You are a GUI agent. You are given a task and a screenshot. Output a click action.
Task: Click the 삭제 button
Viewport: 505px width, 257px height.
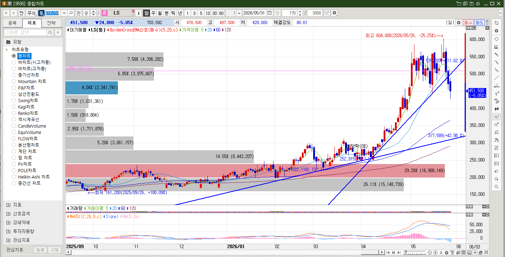54,250
